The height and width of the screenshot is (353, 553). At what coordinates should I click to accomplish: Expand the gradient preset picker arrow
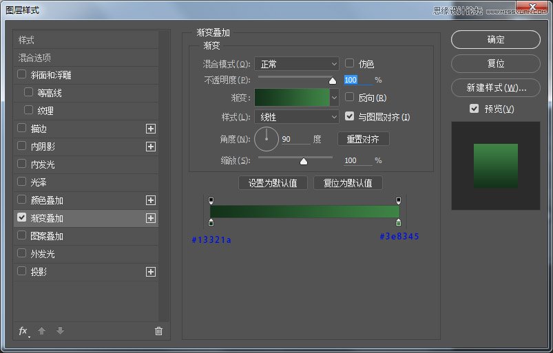coord(335,98)
